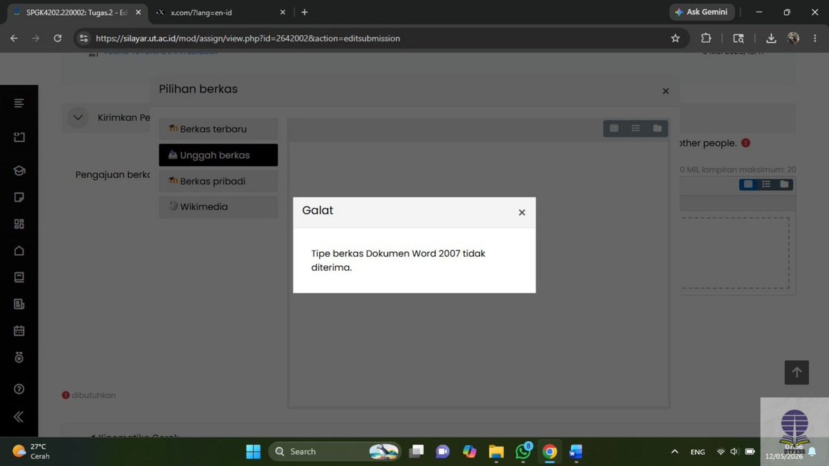
Task: Open Task View on taskbar
Action: pyautogui.click(x=416, y=452)
